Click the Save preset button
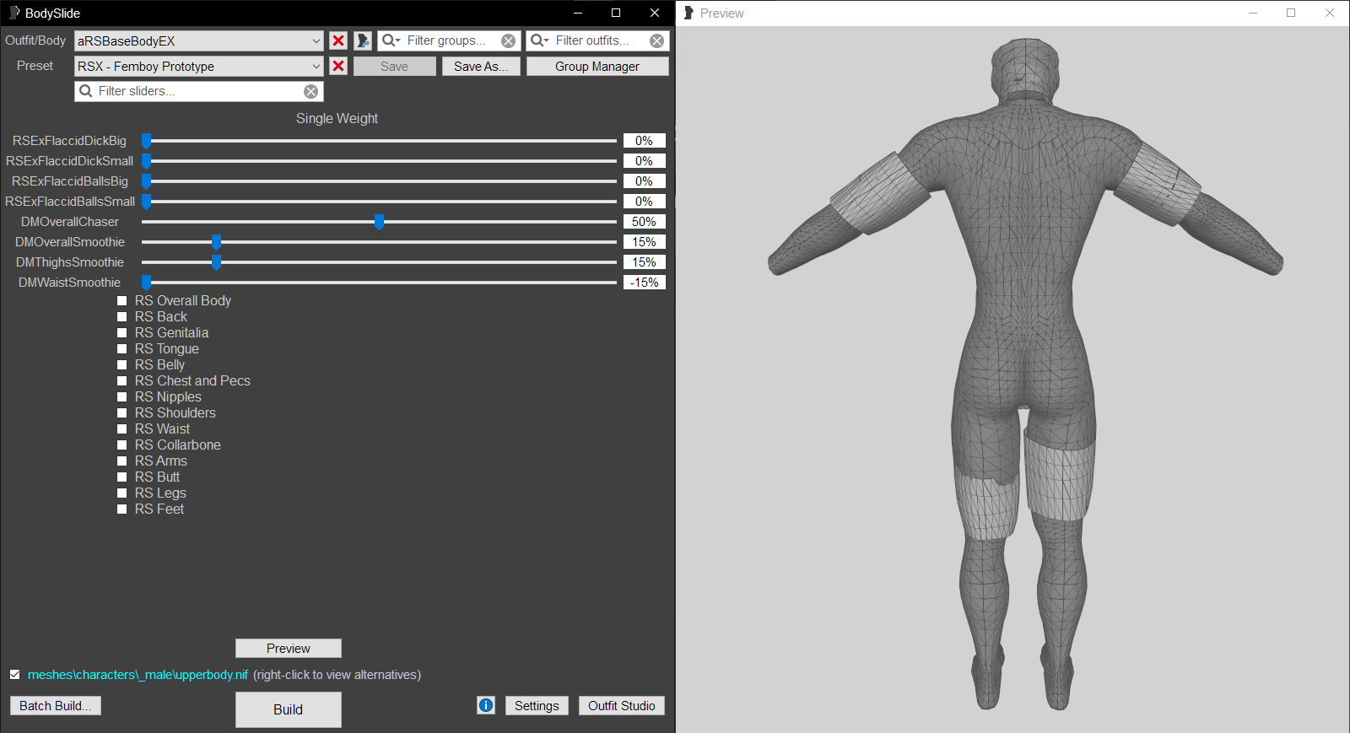The width and height of the screenshot is (1350, 733). coord(394,66)
